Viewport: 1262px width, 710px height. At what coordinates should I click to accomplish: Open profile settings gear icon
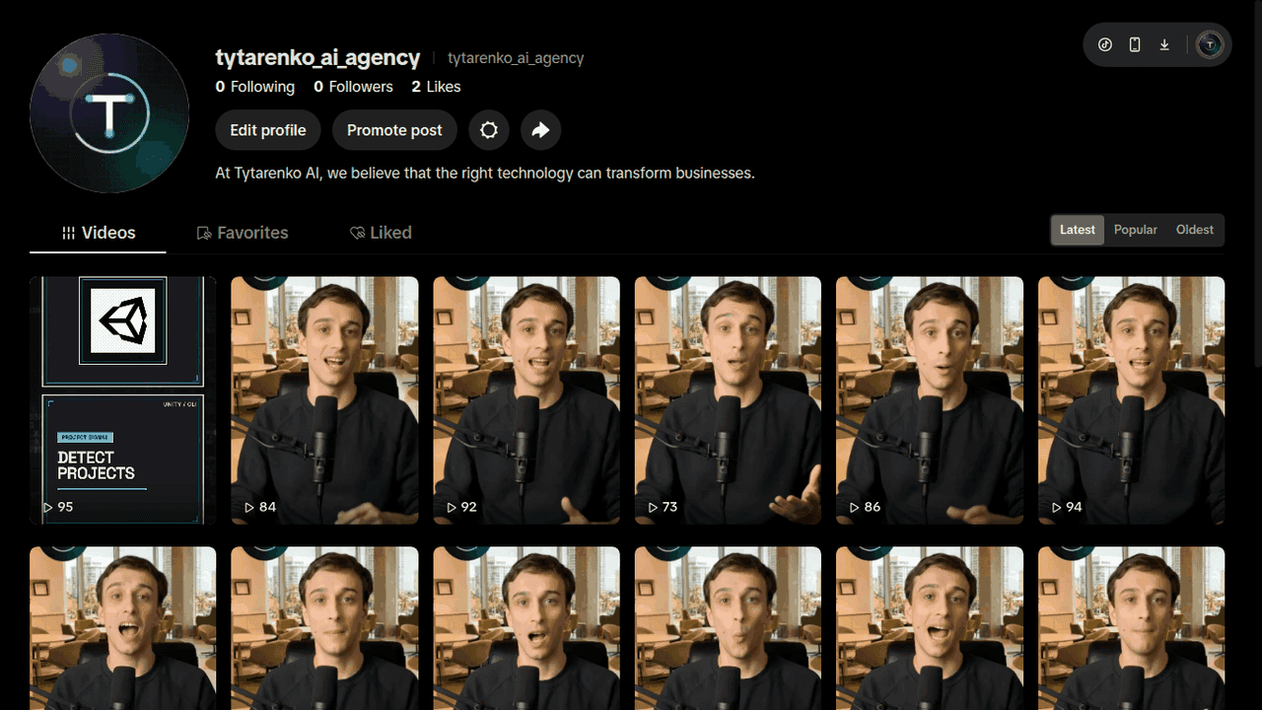click(x=489, y=130)
